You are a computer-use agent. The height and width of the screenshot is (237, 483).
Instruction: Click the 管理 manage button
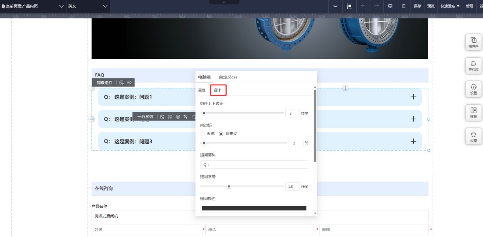tap(470, 6)
